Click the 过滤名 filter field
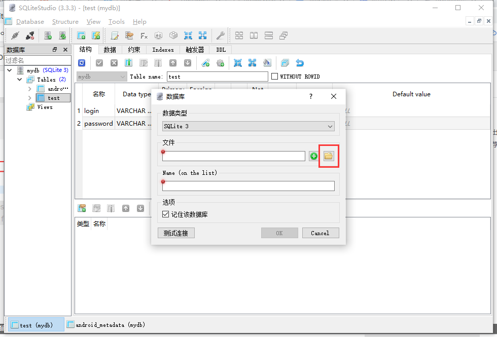Viewport: 497px width, 337px height. point(38,60)
